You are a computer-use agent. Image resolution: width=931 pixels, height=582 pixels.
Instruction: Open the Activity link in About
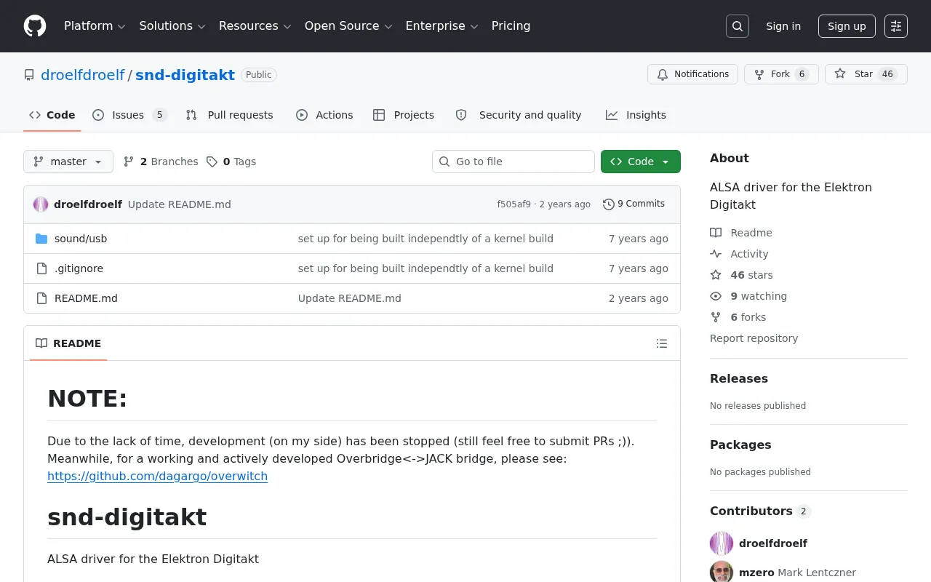739,254
